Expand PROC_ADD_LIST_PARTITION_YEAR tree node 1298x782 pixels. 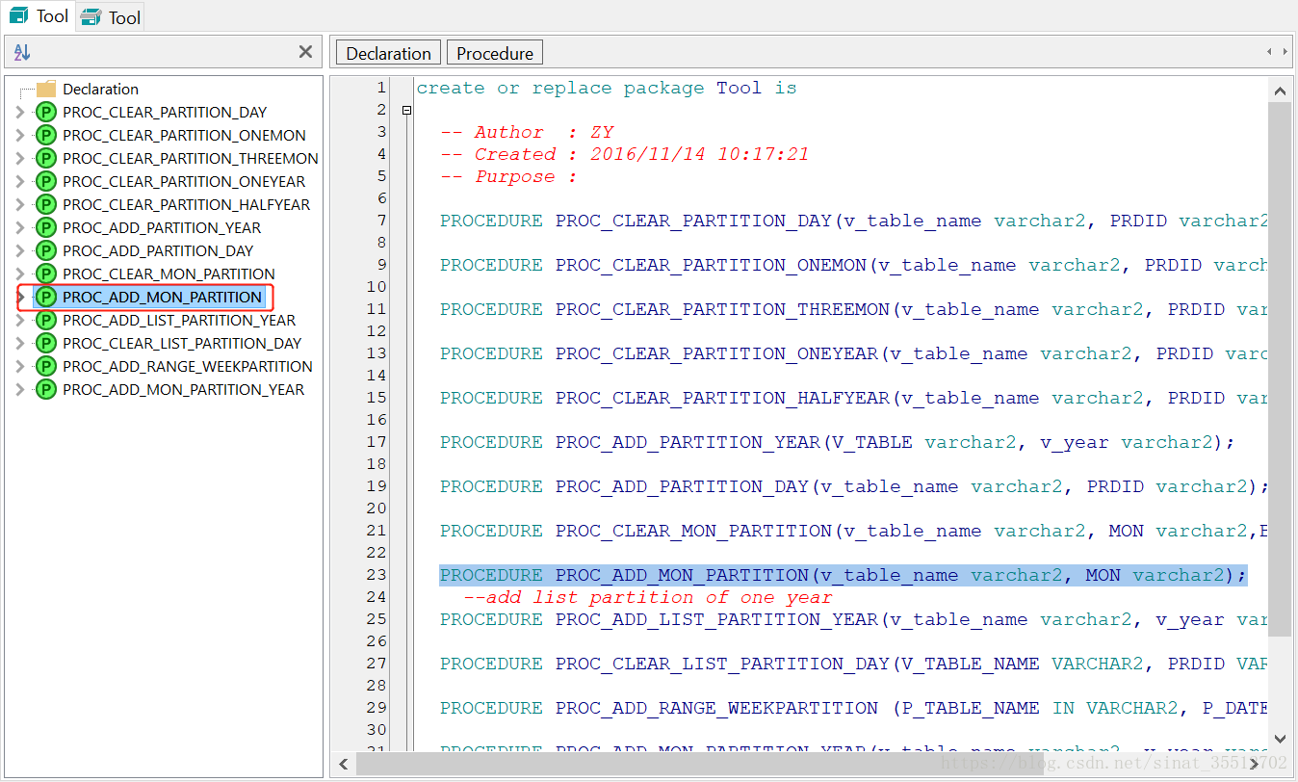[20, 320]
